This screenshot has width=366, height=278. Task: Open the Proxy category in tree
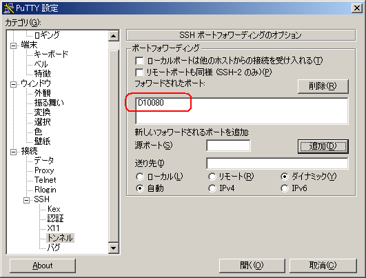[x=44, y=170]
